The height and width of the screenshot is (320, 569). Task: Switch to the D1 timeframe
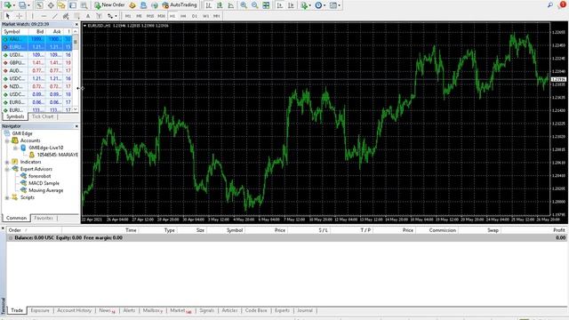[195, 16]
